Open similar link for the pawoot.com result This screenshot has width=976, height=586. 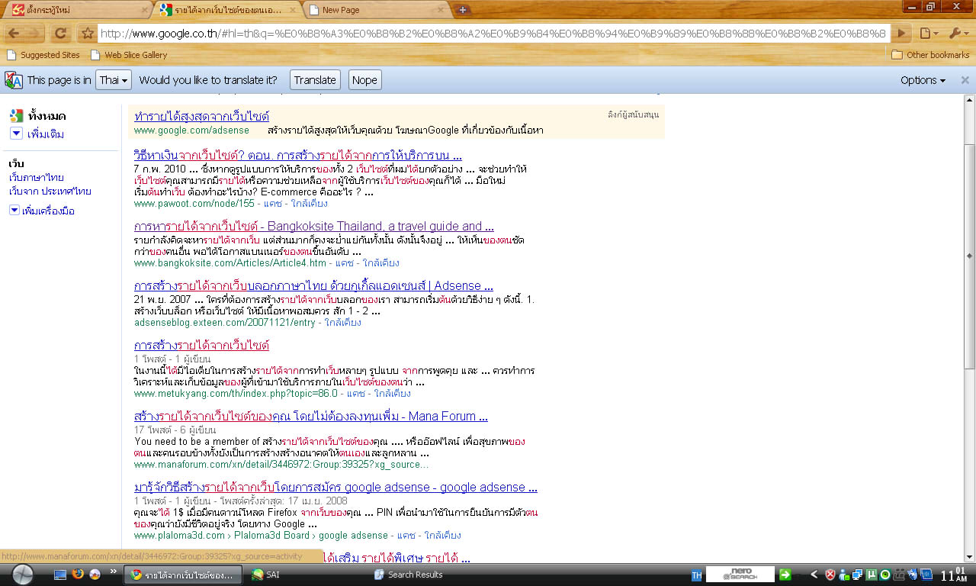point(309,204)
